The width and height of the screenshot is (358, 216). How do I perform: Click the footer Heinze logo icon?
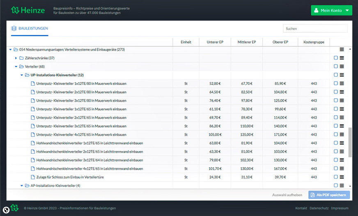[x=15, y=208]
